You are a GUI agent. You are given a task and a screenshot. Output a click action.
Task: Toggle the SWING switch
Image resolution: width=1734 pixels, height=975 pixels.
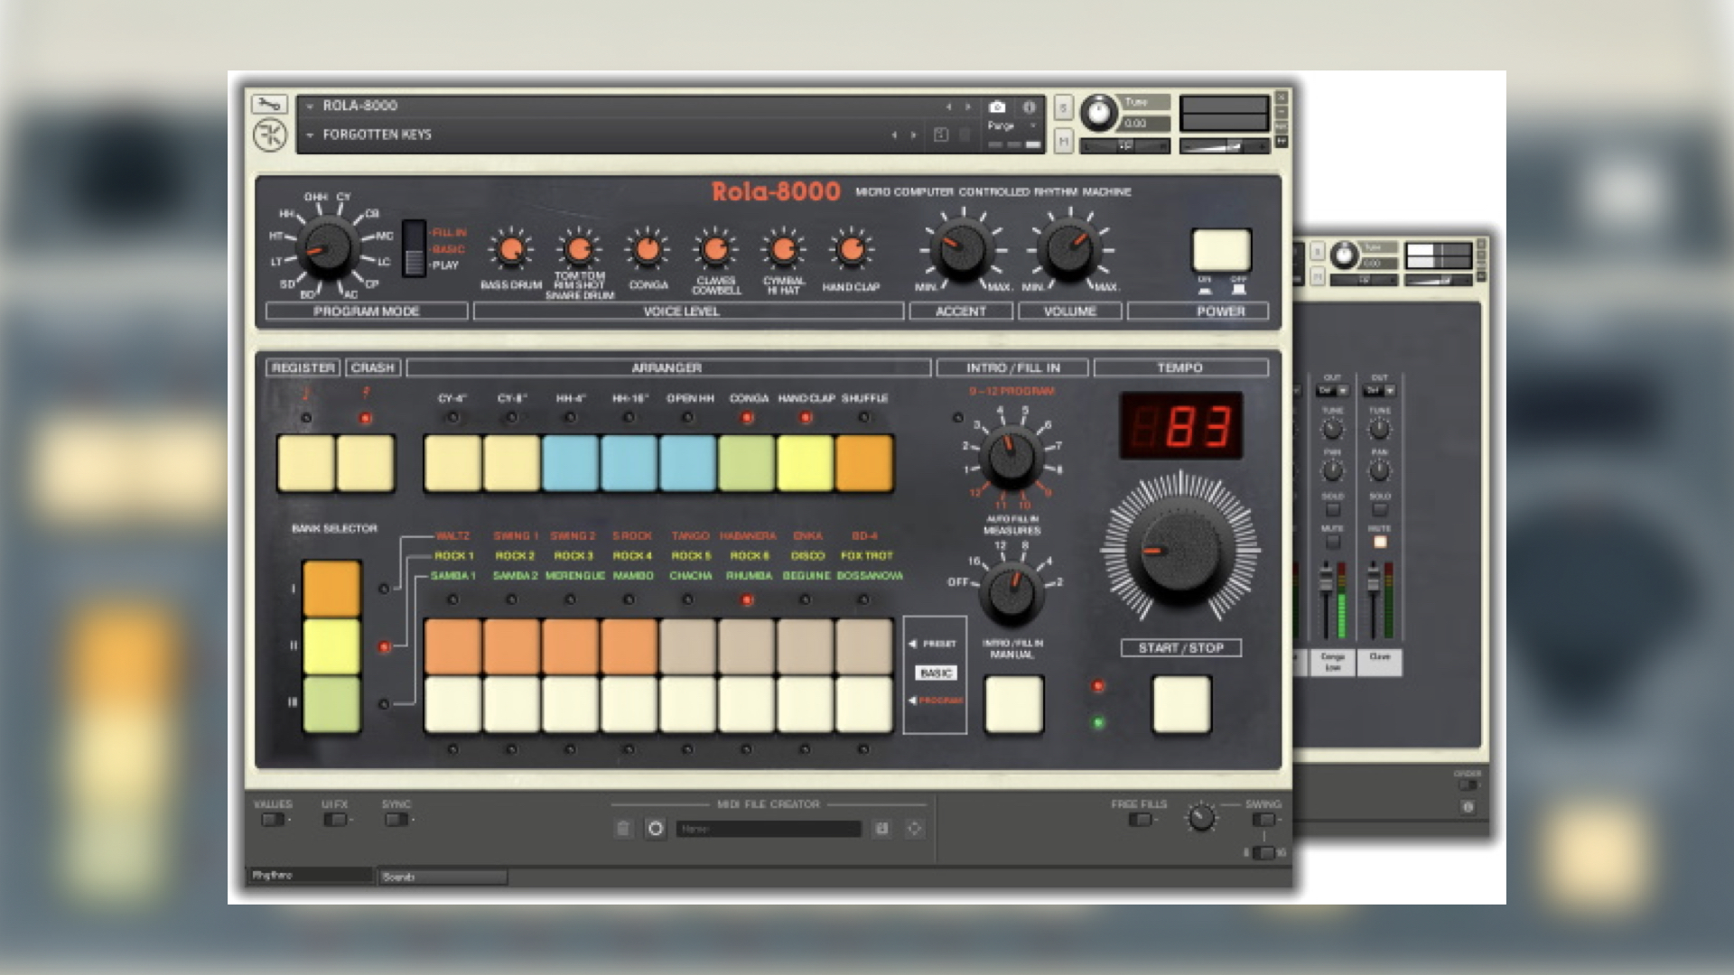[x=1263, y=820]
